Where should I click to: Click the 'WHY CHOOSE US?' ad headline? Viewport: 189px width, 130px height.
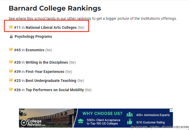pyautogui.click(x=102, y=114)
